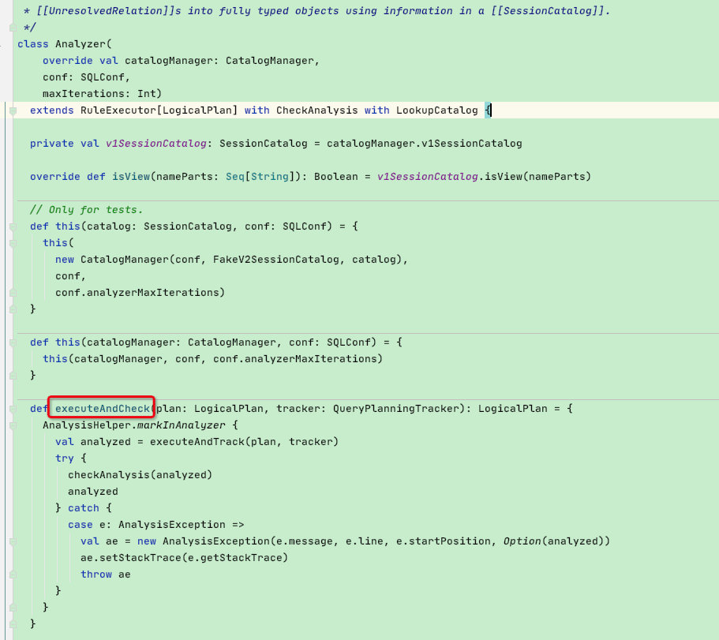
Task: Click '[[SessionCatalog]]' in doc comment
Action: 547,11
